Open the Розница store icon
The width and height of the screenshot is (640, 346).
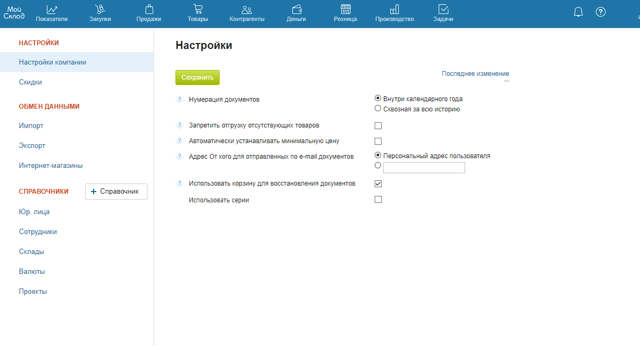point(346,9)
